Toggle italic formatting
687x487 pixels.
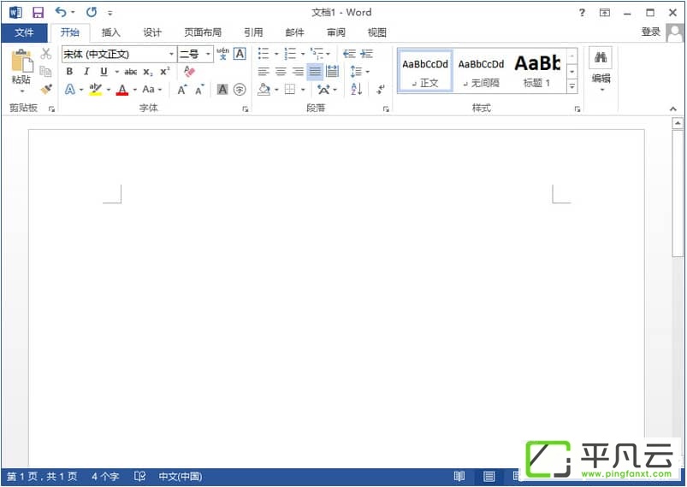click(x=86, y=72)
